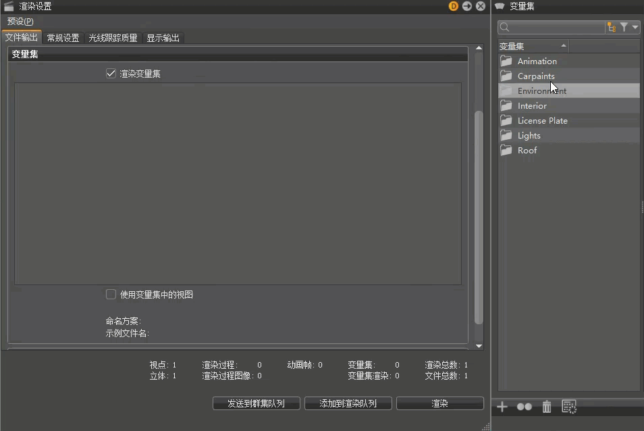
Task: Select the Roof variant set text
Action: (x=527, y=150)
